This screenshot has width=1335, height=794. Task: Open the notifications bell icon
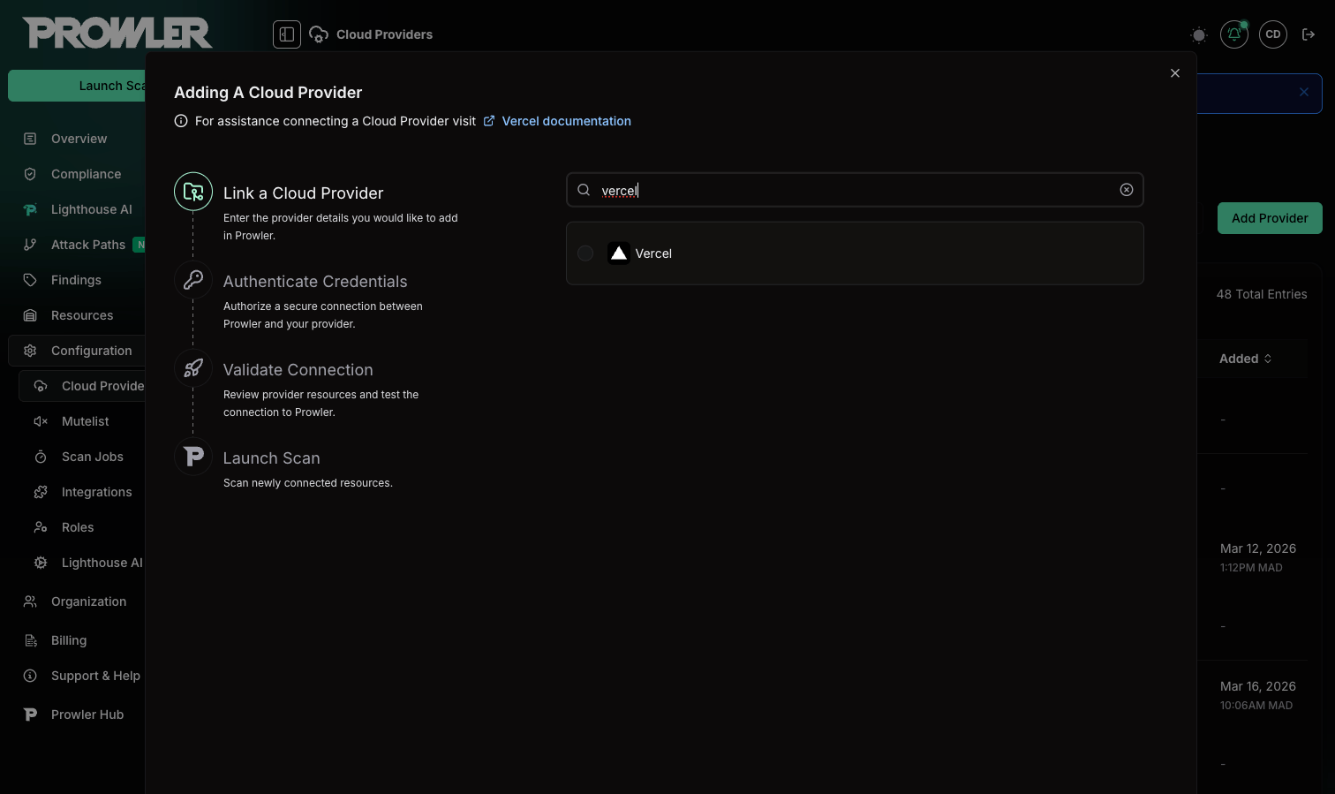pyautogui.click(x=1234, y=34)
